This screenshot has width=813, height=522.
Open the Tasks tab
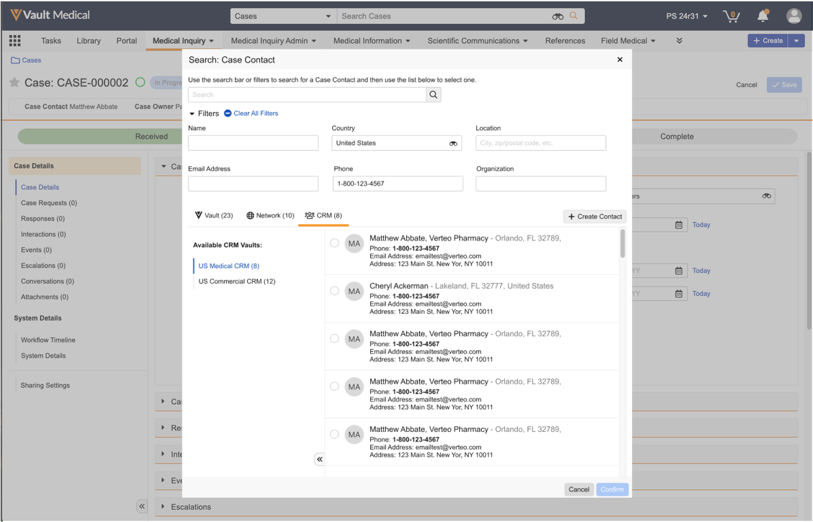coord(51,41)
